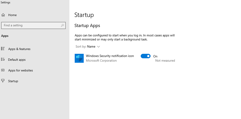Click the Not measured impact text
241x119 pixels.
pos(165,60)
